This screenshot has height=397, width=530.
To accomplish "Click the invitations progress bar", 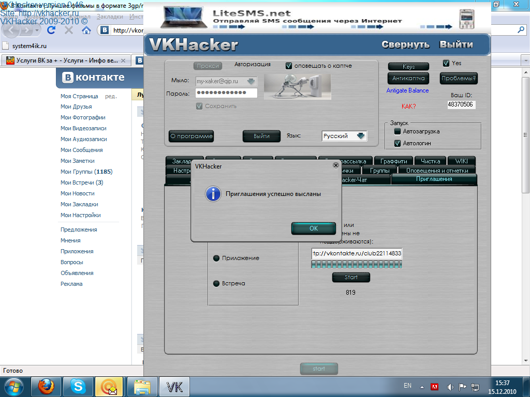I will pyautogui.click(x=357, y=264).
